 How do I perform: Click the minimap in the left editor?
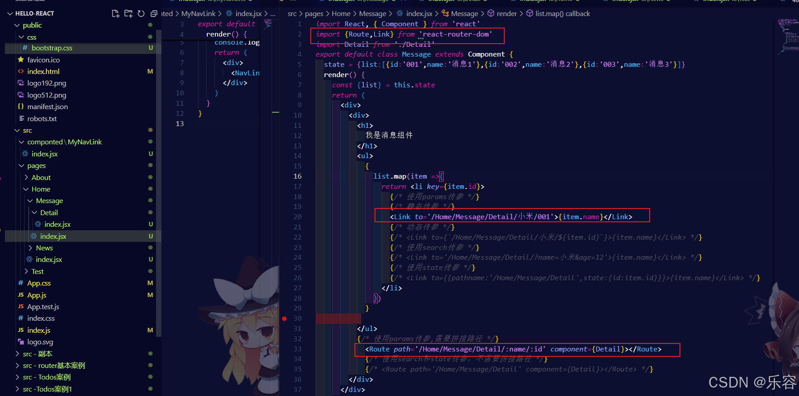[268, 25]
